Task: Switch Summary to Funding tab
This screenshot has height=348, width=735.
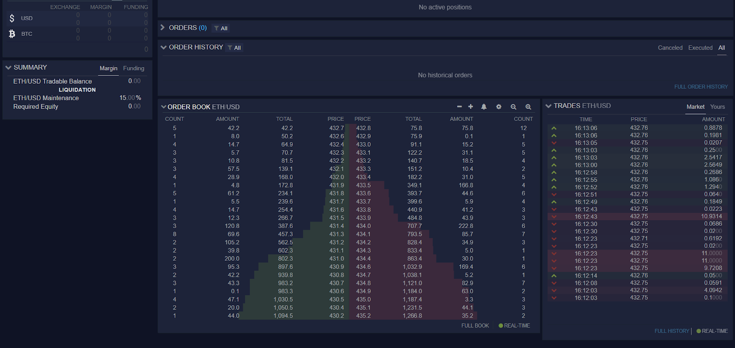Action: coord(134,68)
